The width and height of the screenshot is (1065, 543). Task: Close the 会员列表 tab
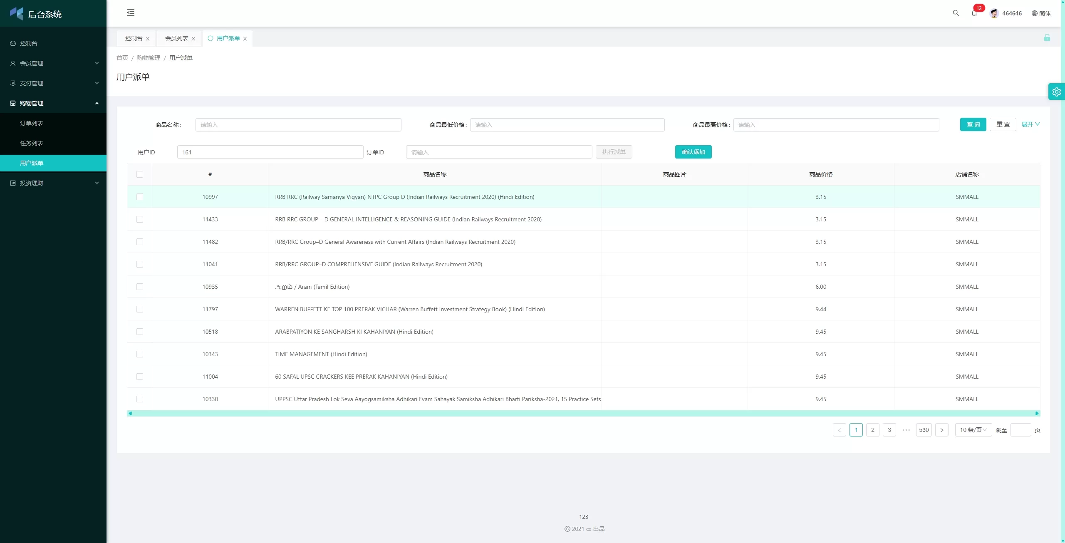[x=193, y=39]
